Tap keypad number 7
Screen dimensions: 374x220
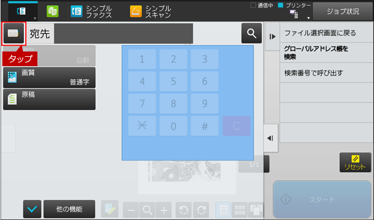pos(142,104)
